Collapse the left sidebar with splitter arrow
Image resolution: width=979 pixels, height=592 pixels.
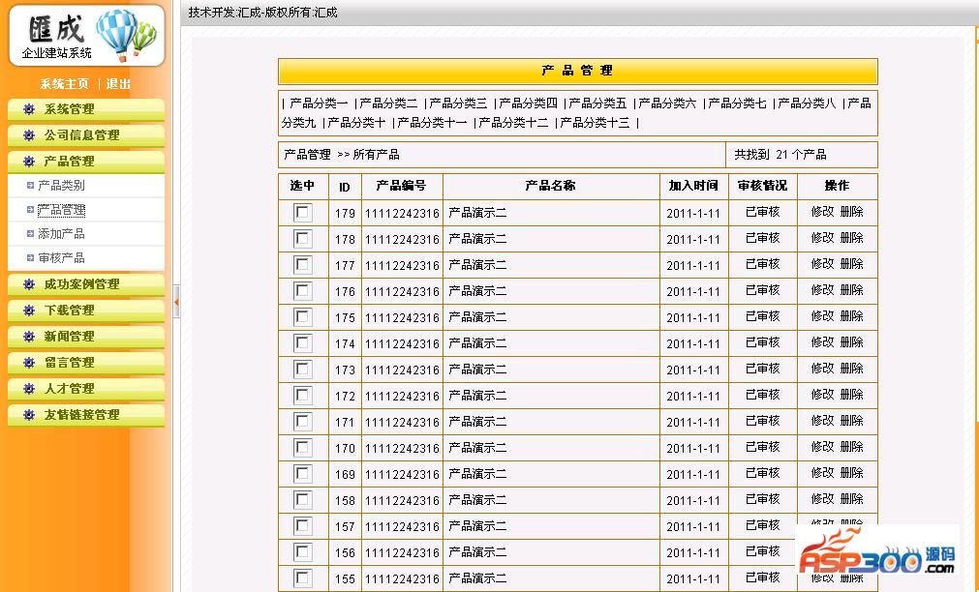176,302
